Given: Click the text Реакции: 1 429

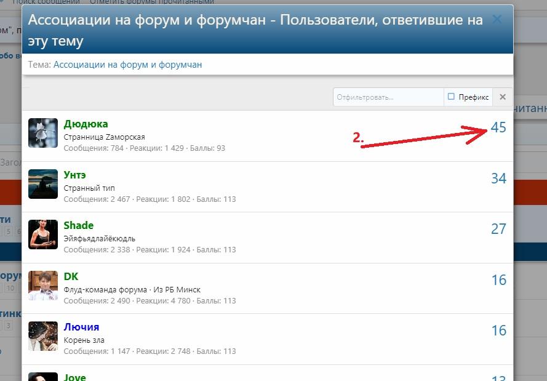Looking at the screenshot, I should (157, 148).
